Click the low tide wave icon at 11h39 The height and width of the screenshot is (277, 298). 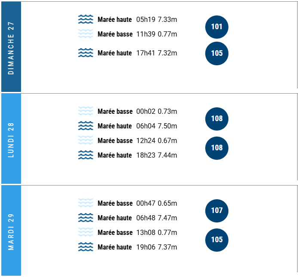click(85, 34)
